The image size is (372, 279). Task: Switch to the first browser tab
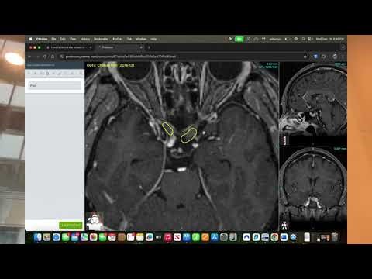pos(69,47)
